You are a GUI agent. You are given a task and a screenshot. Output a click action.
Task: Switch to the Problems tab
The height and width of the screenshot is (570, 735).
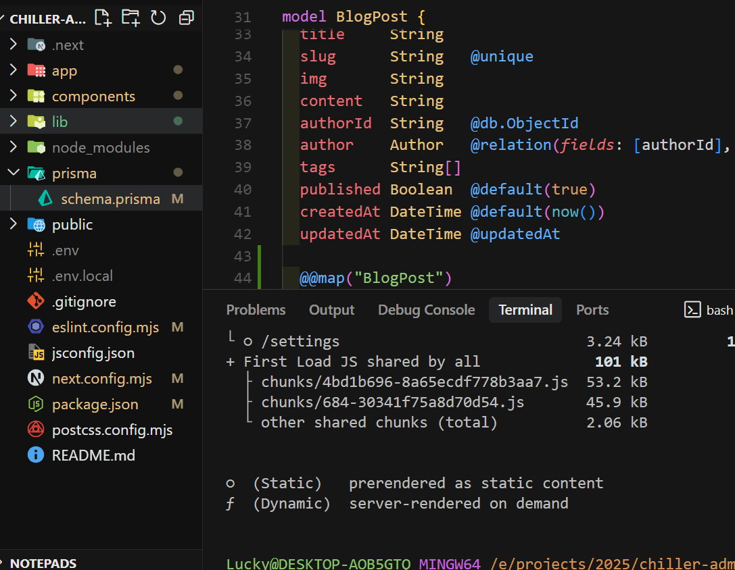click(x=256, y=310)
